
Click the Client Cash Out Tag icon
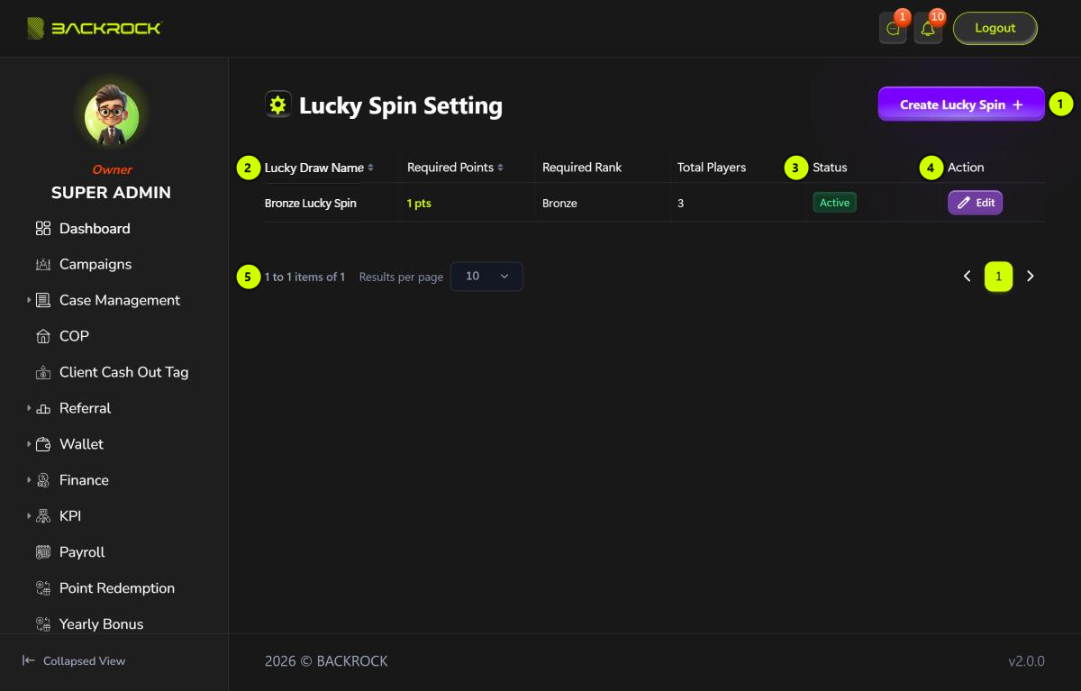43,373
